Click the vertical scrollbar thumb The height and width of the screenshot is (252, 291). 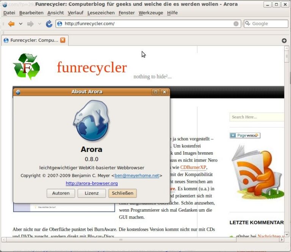pyautogui.click(x=286, y=56)
